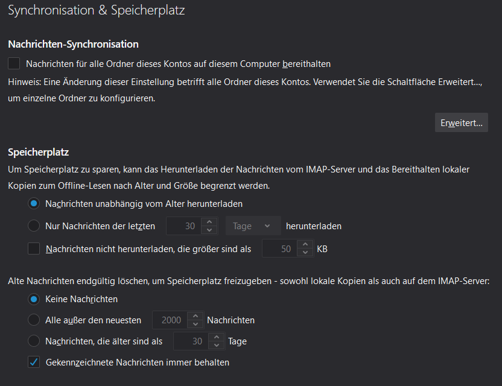This screenshot has width=502, height=386.
Task: Click the newest messages count field 2000
Action: pos(171,320)
